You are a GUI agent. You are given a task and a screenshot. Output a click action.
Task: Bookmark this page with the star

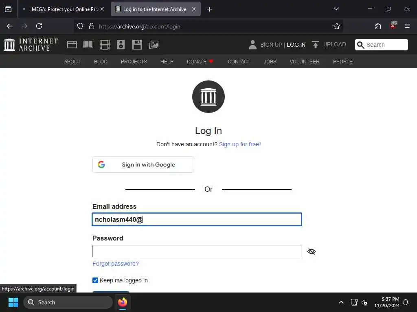tap(337, 26)
